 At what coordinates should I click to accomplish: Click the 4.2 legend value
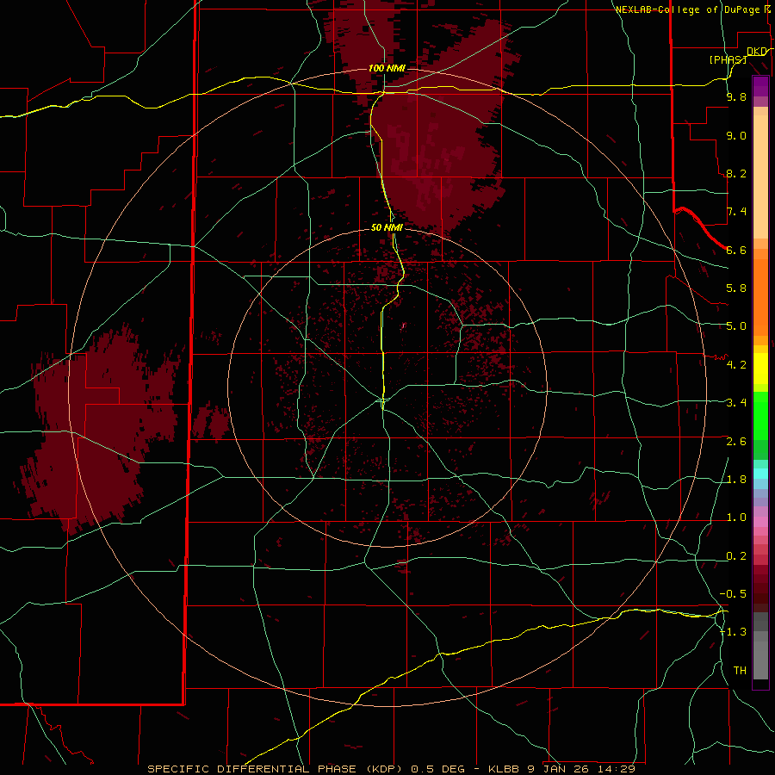tap(736, 365)
